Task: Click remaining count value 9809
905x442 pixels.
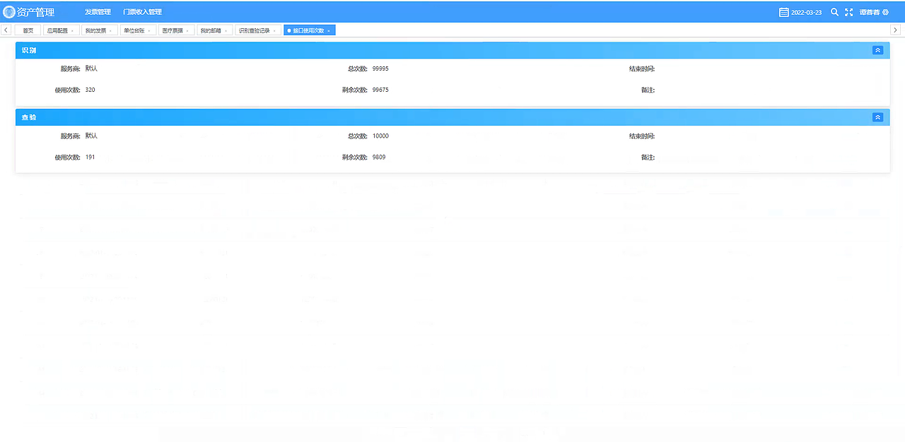Action: coord(379,157)
